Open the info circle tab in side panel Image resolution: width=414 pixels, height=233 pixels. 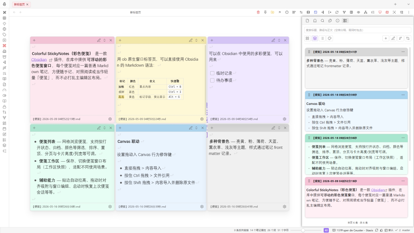337,20
